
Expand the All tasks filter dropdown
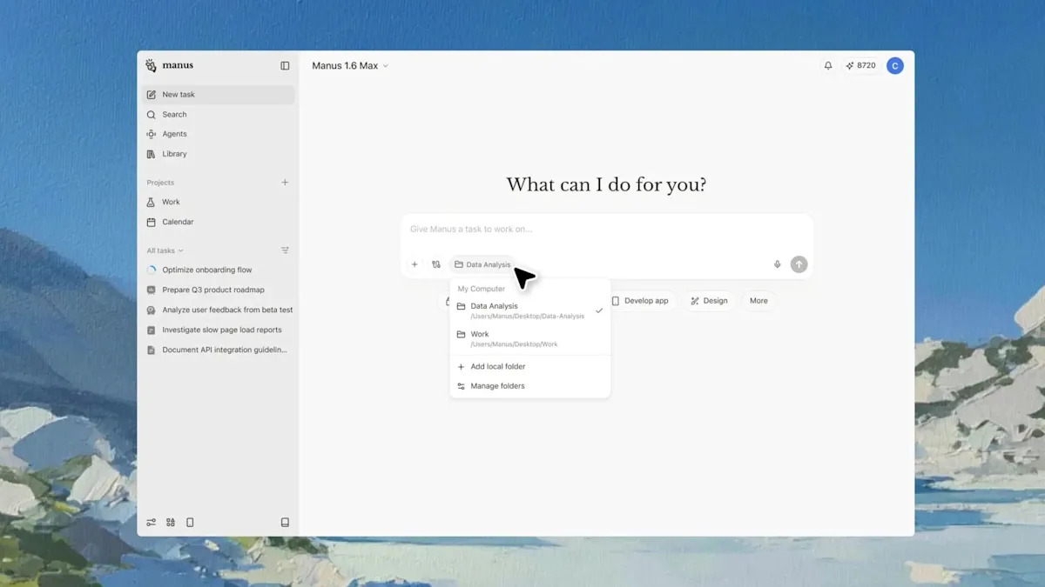tap(165, 250)
